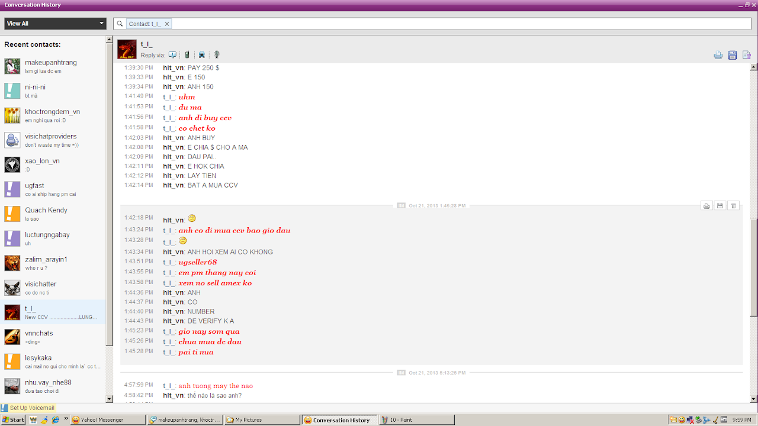The image size is (758, 426).
Task: Click the 'Oct 21, 2013 1:45:28 PM' session marker
Action: click(437, 206)
